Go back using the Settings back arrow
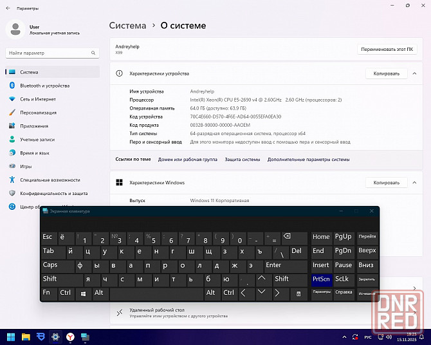Screen dimensions: 431x345 pyautogui.click(x=8, y=8)
